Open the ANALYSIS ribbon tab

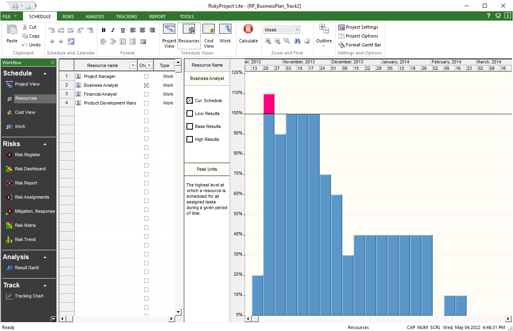click(95, 17)
